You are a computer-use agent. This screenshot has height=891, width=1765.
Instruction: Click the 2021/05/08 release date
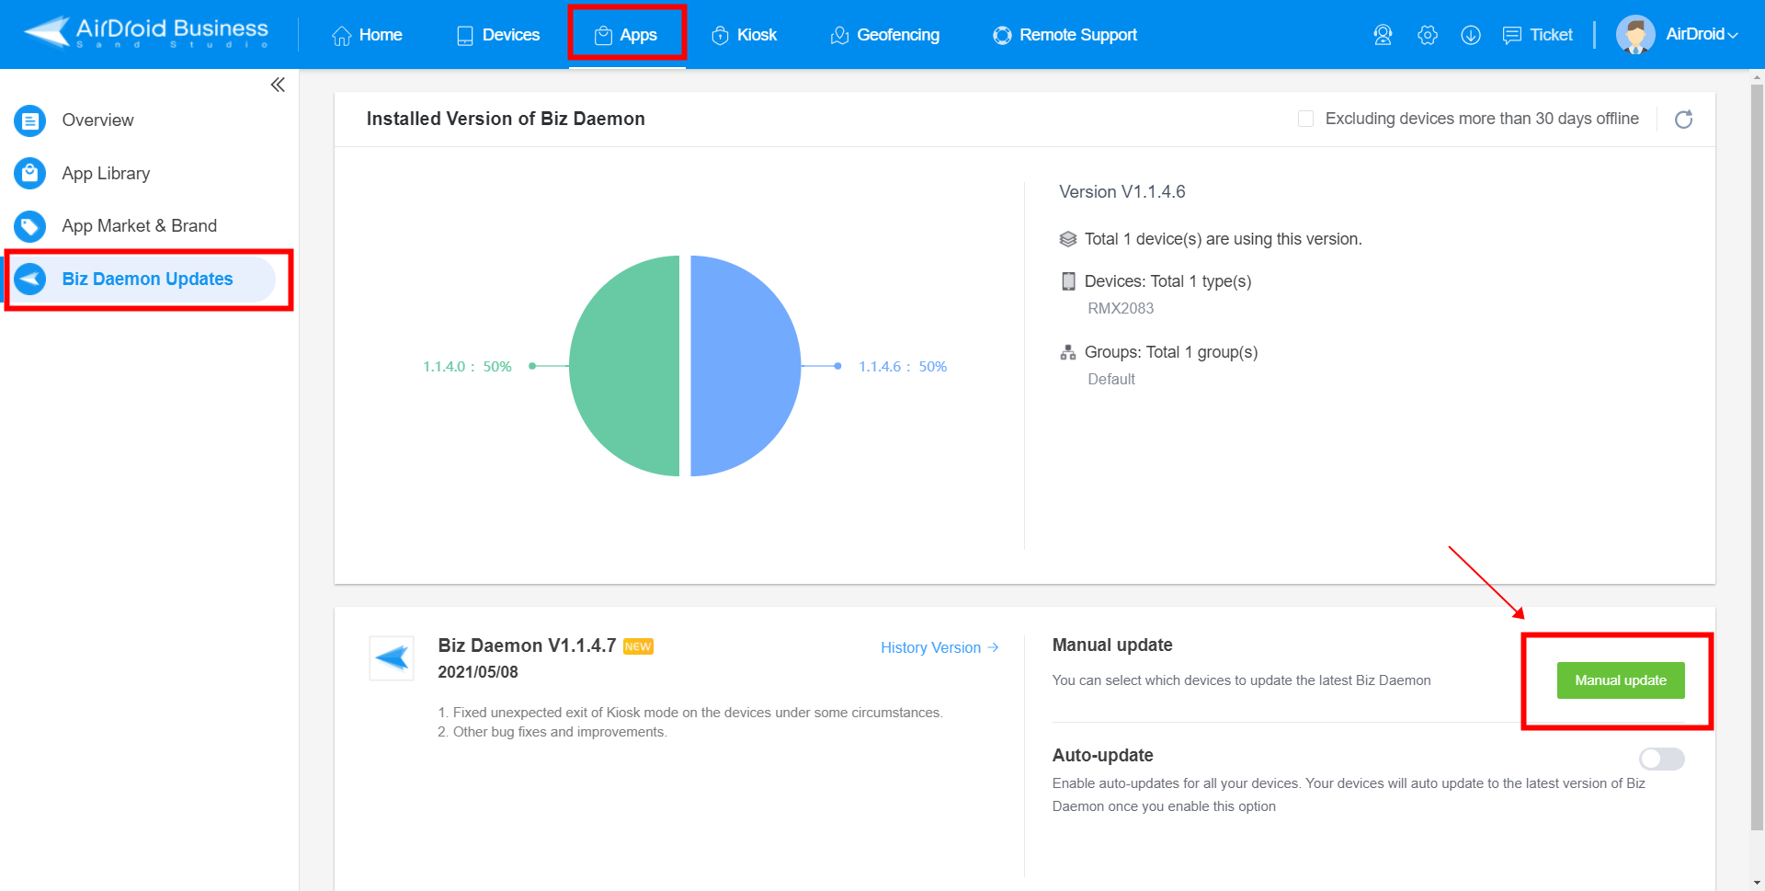tap(478, 672)
